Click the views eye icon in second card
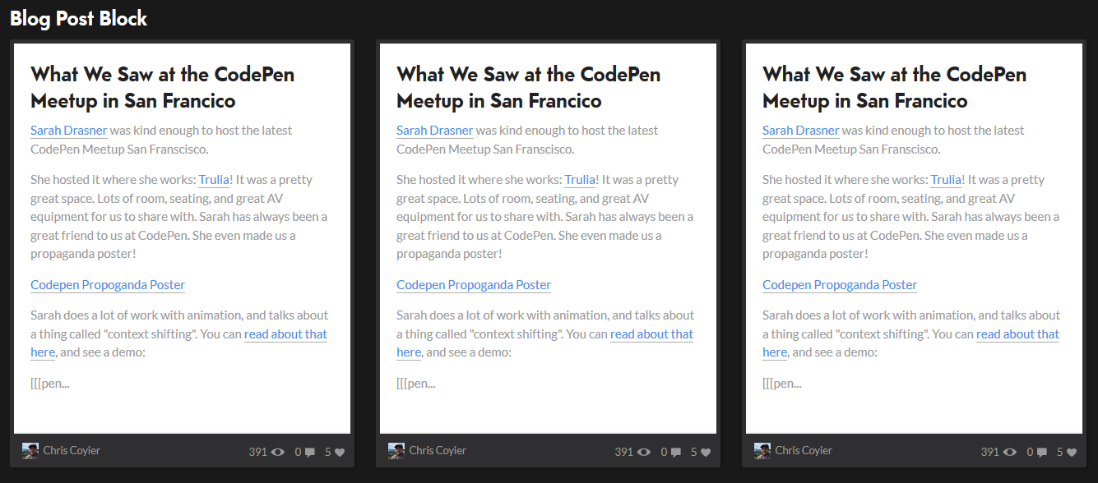 [x=644, y=452]
